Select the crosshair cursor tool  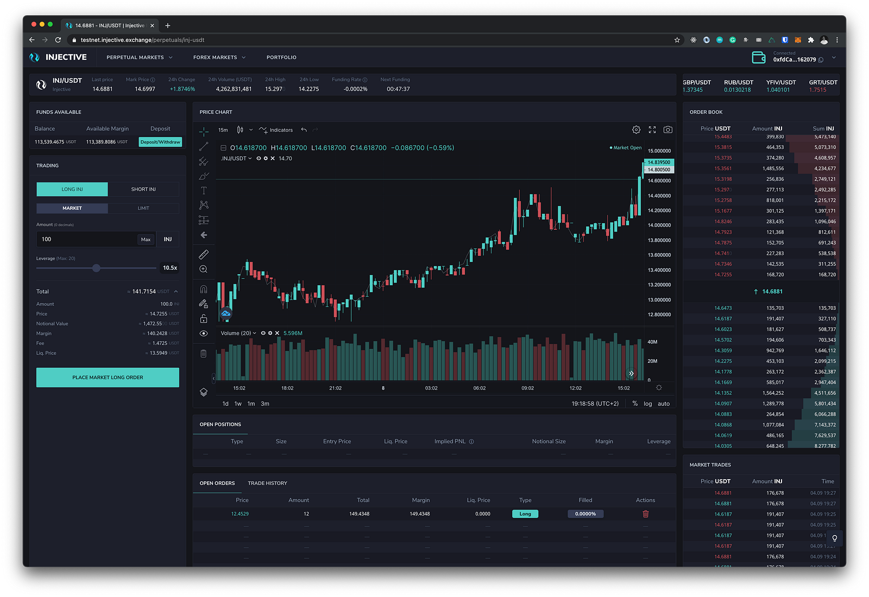coord(204,131)
